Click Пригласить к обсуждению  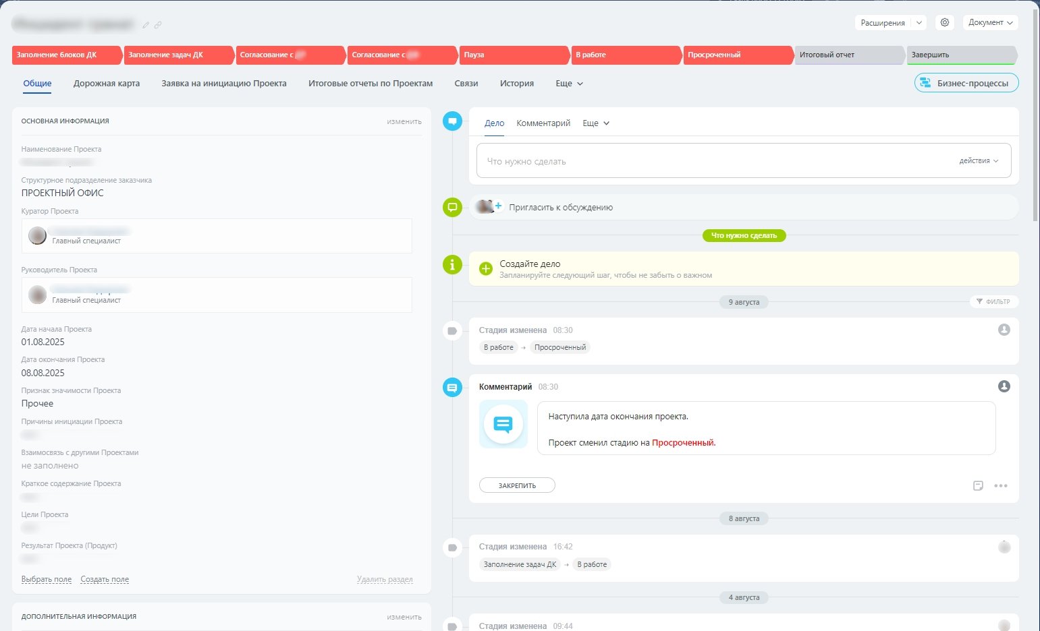[x=561, y=208]
